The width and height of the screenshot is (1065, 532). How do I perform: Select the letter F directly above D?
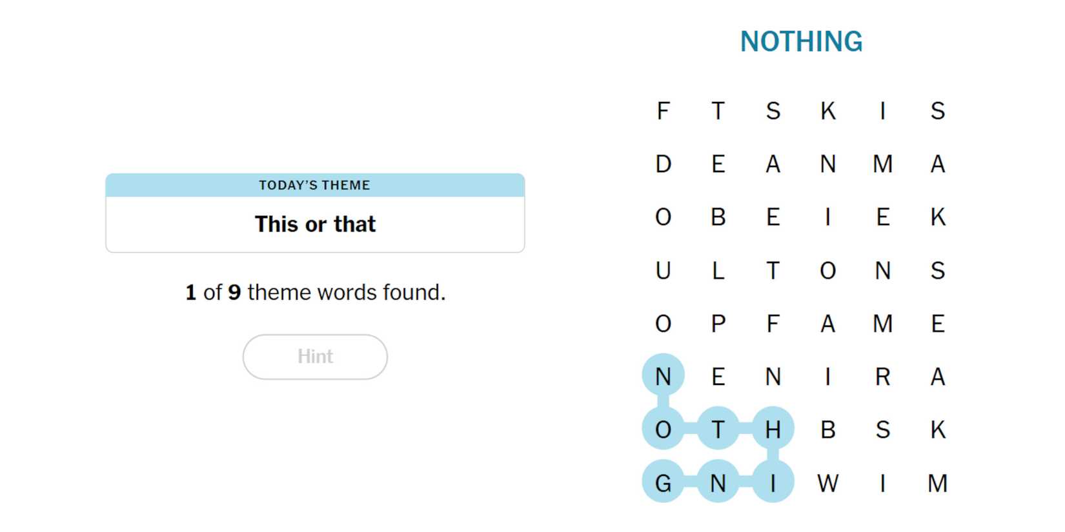663,111
